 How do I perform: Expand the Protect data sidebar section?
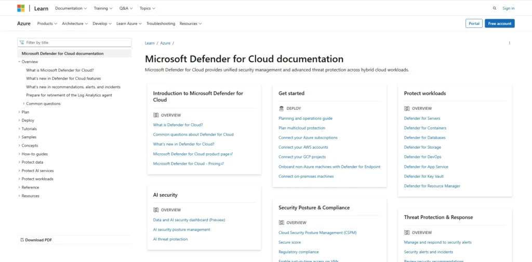click(19, 162)
